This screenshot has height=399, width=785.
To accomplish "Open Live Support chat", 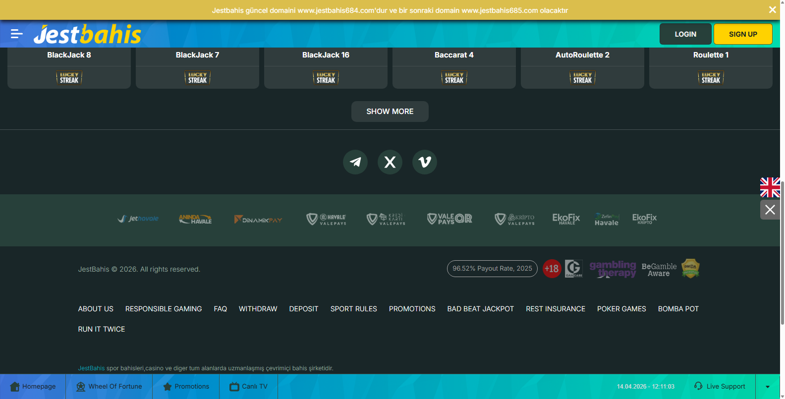I will pos(720,387).
